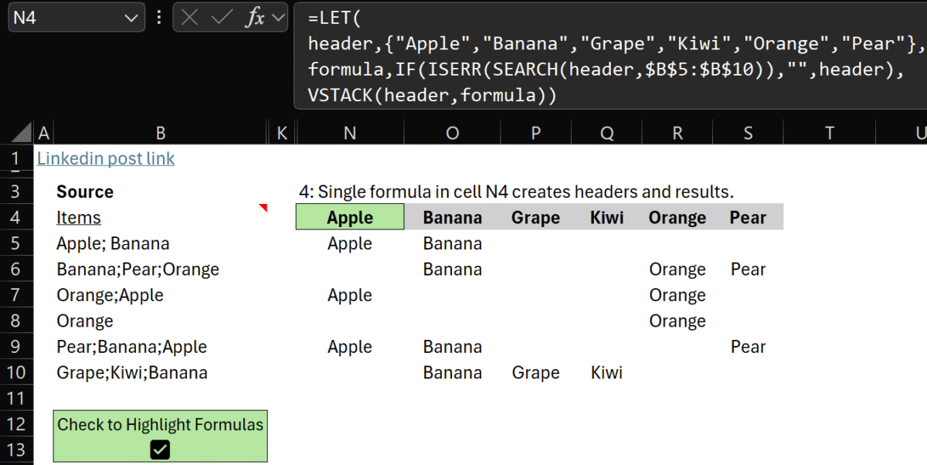Select row 4 header

(15, 218)
